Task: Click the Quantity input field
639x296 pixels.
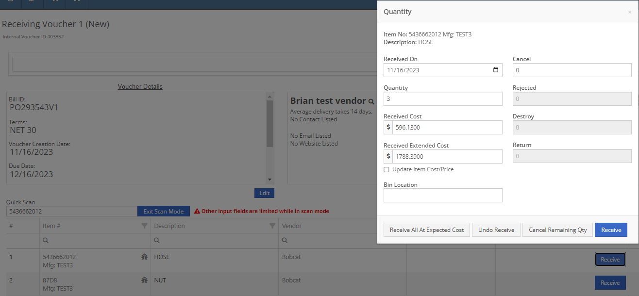Action: coord(443,99)
